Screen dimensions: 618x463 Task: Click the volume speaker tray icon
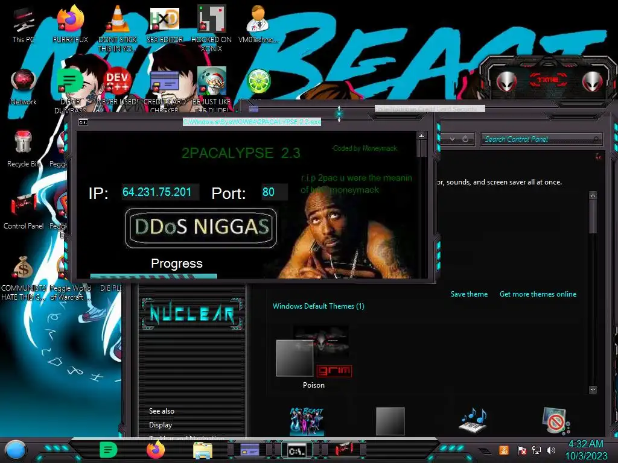(x=551, y=450)
